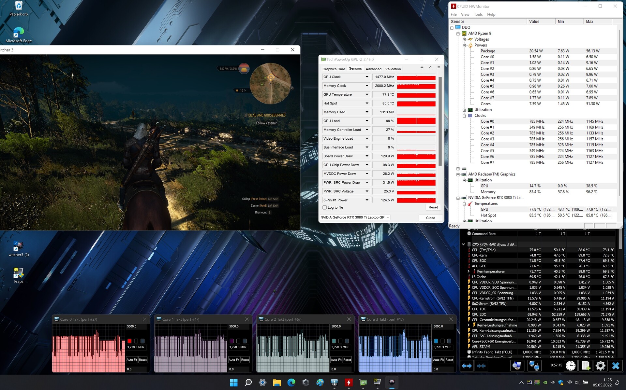Enable Log to file checkbox

324,207
